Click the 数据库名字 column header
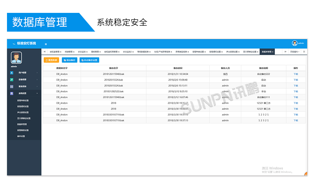 (x=62, y=68)
